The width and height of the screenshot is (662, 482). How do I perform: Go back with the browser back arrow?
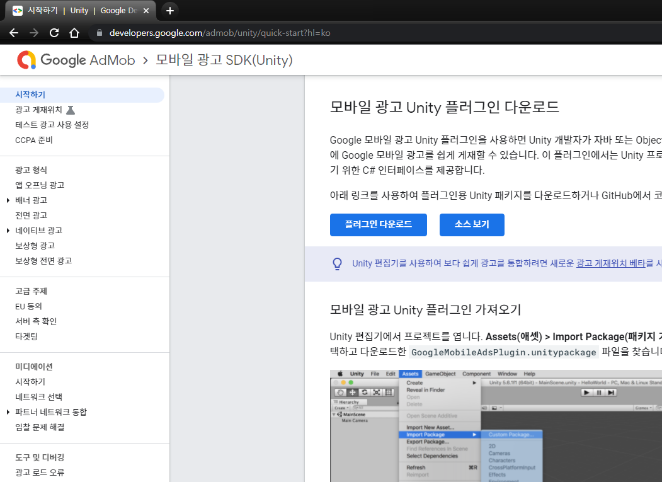pos(13,33)
